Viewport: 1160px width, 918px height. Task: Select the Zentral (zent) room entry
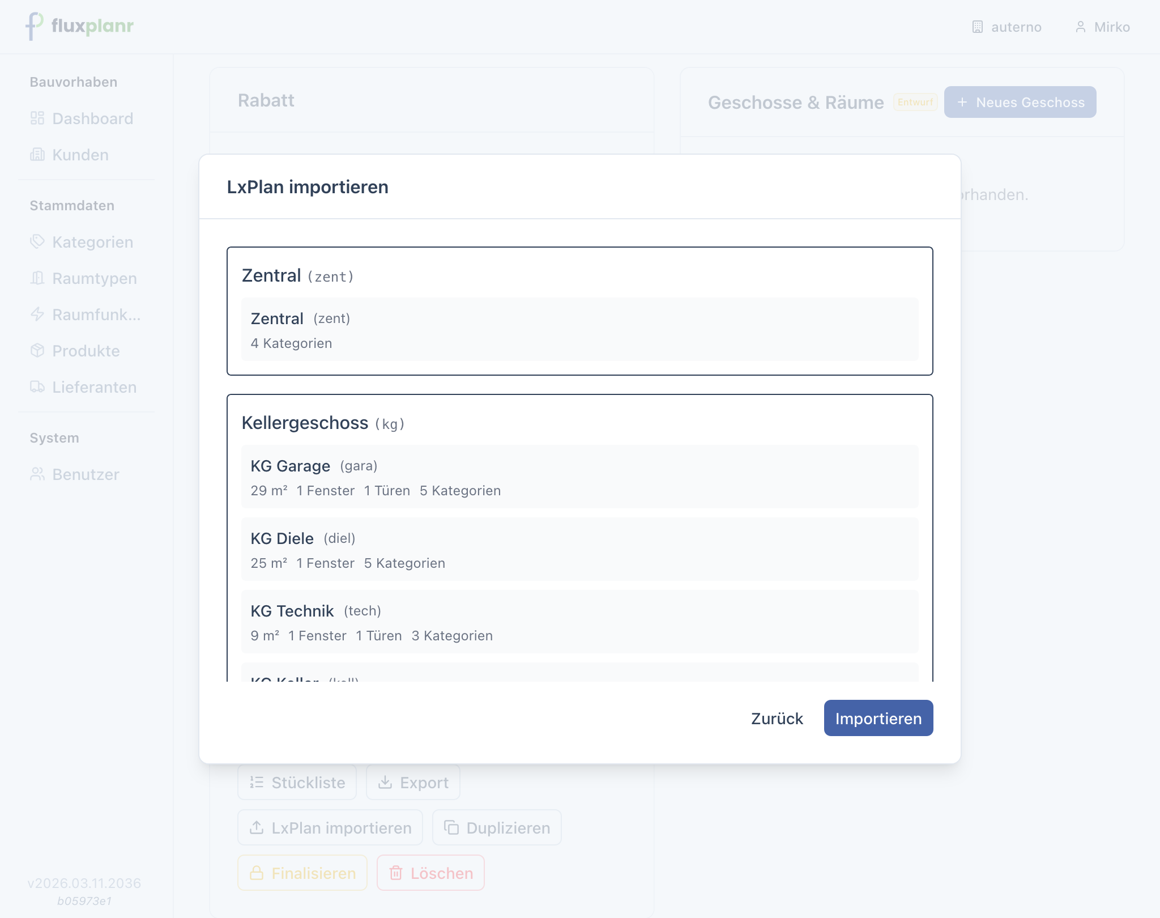pyautogui.click(x=579, y=329)
